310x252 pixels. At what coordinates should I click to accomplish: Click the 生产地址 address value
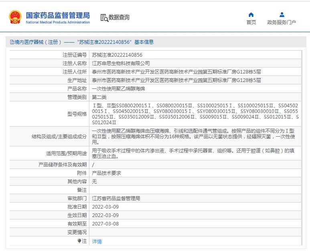(x=176, y=80)
